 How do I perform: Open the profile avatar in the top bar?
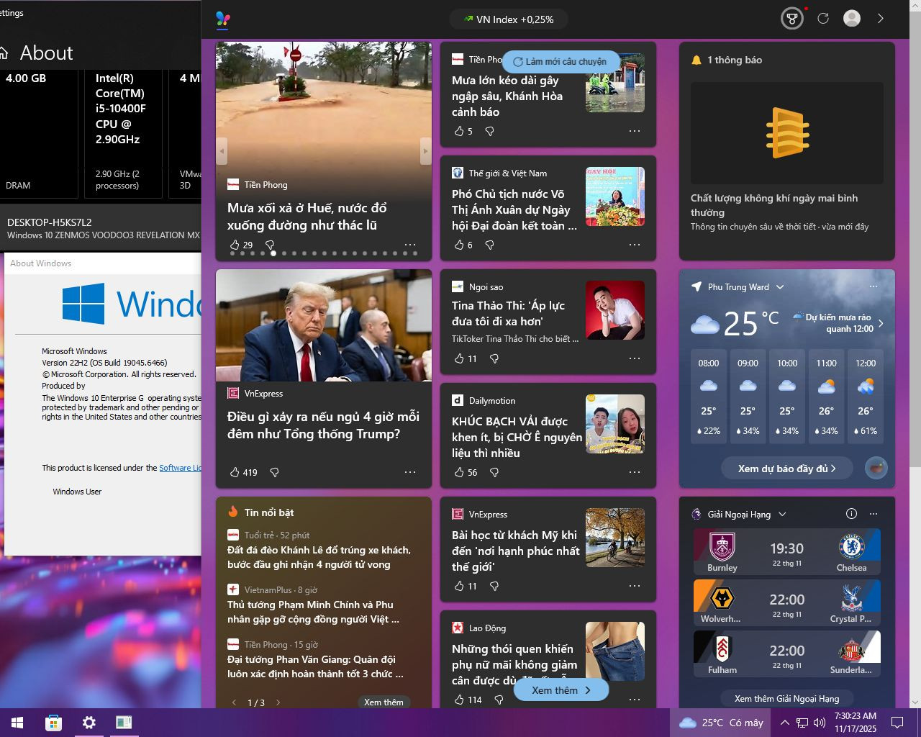852,18
